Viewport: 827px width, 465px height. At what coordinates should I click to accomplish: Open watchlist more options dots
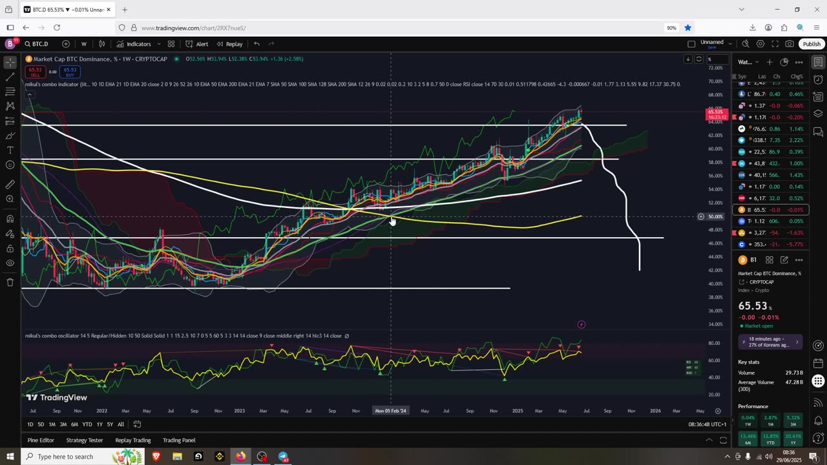pos(799,62)
